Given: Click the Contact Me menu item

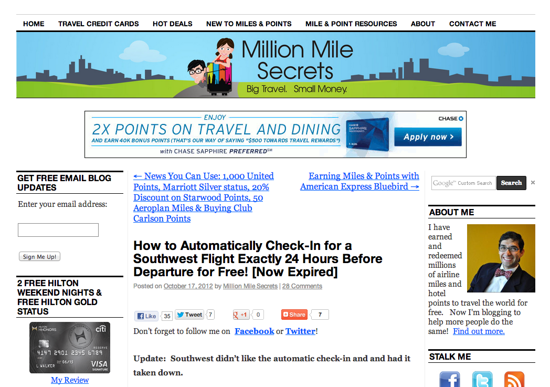Looking at the screenshot, I should (x=472, y=24).
